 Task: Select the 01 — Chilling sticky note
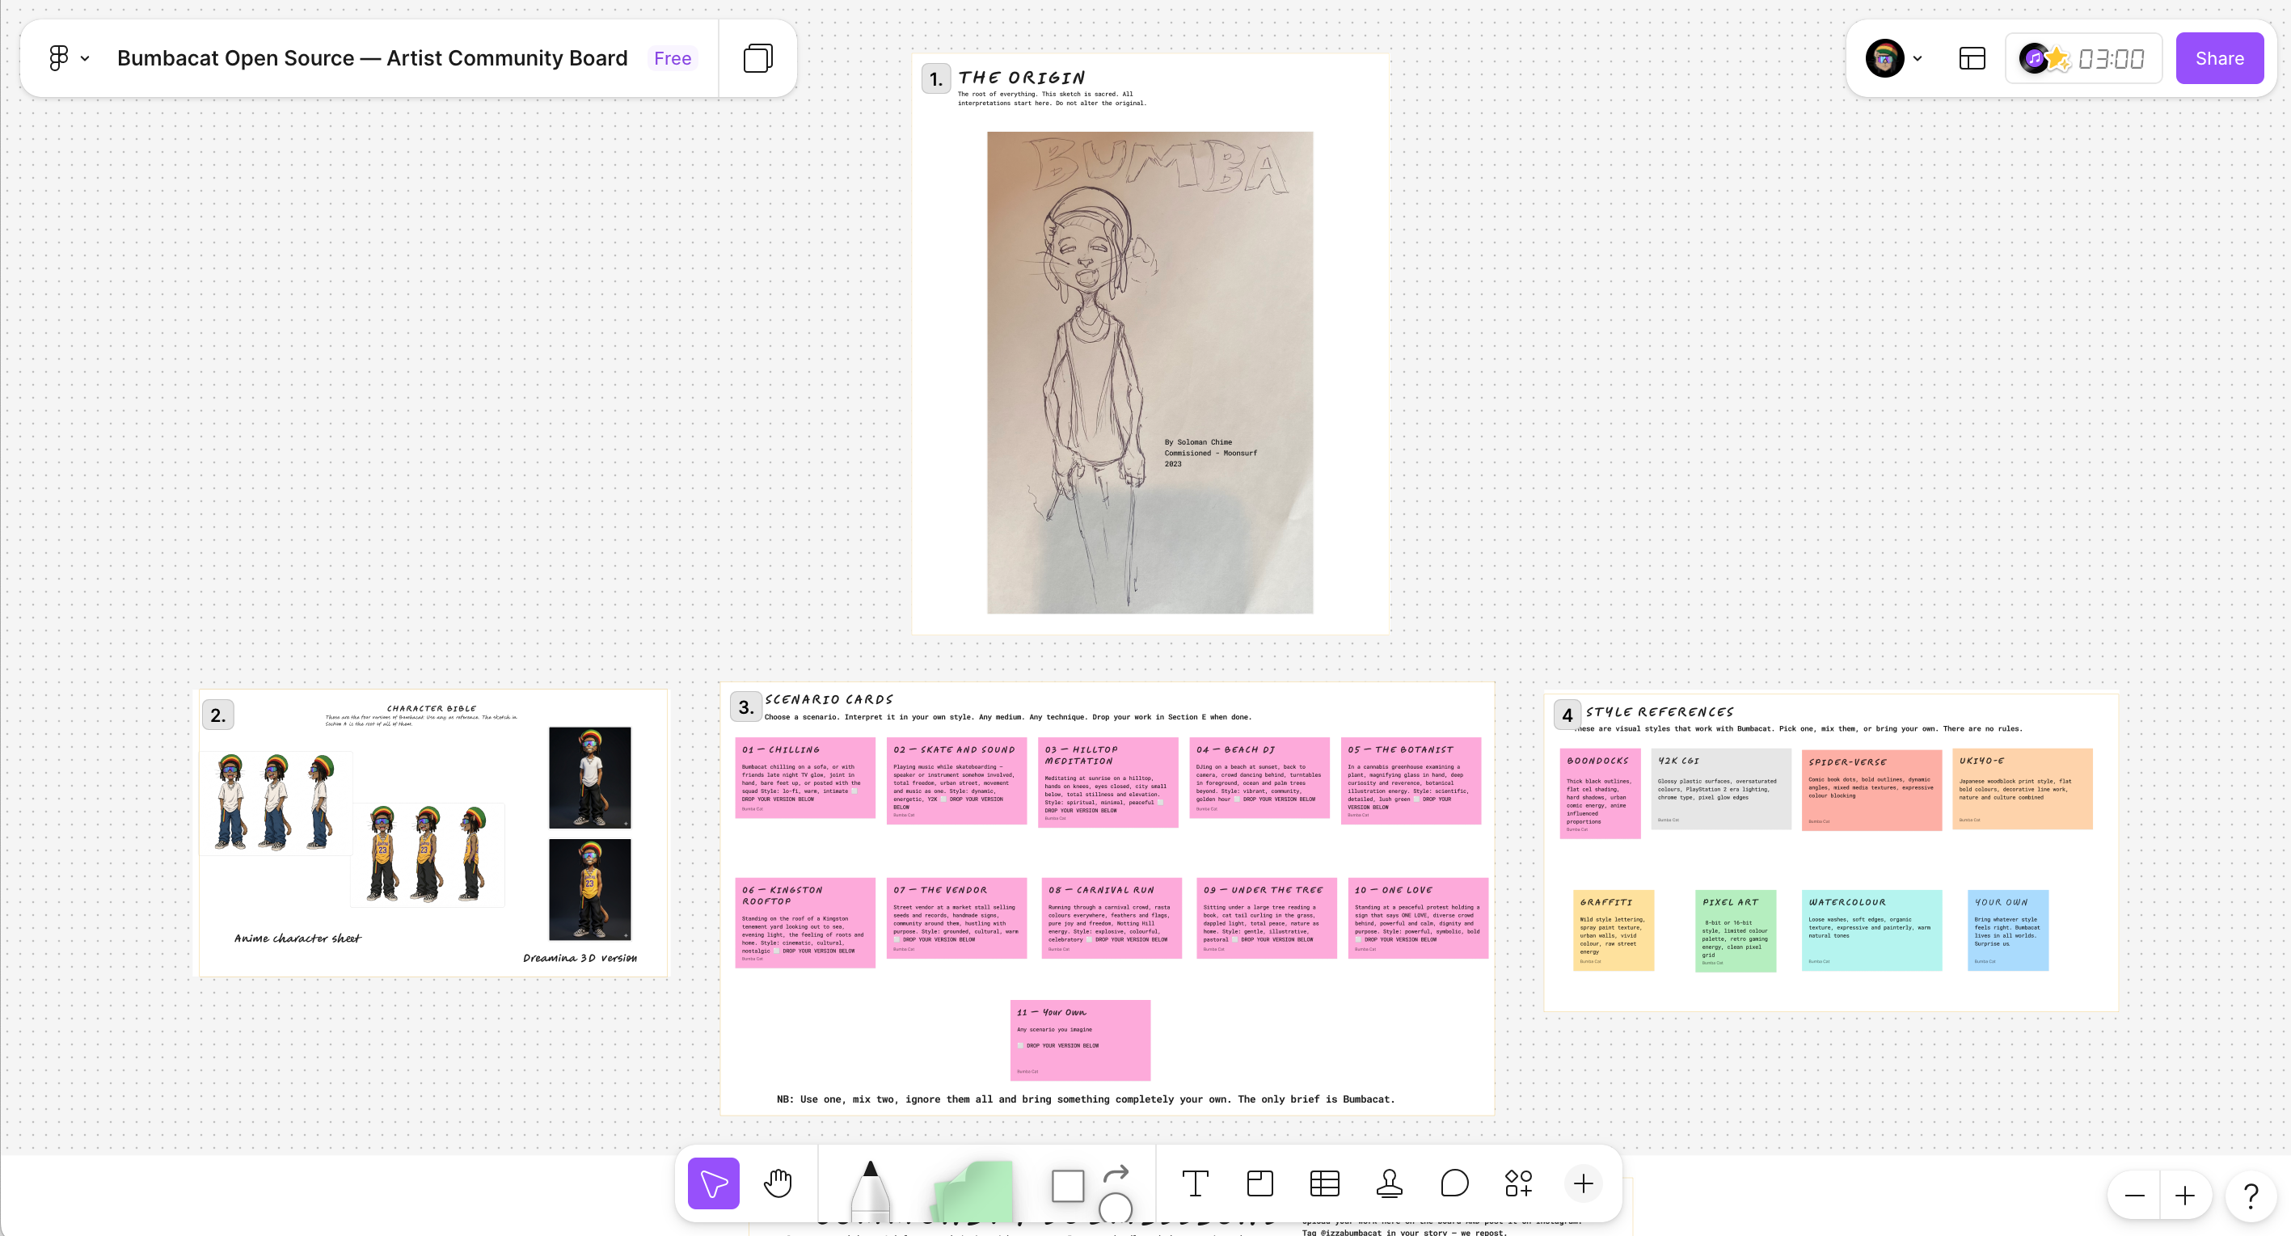coord(805,777)
